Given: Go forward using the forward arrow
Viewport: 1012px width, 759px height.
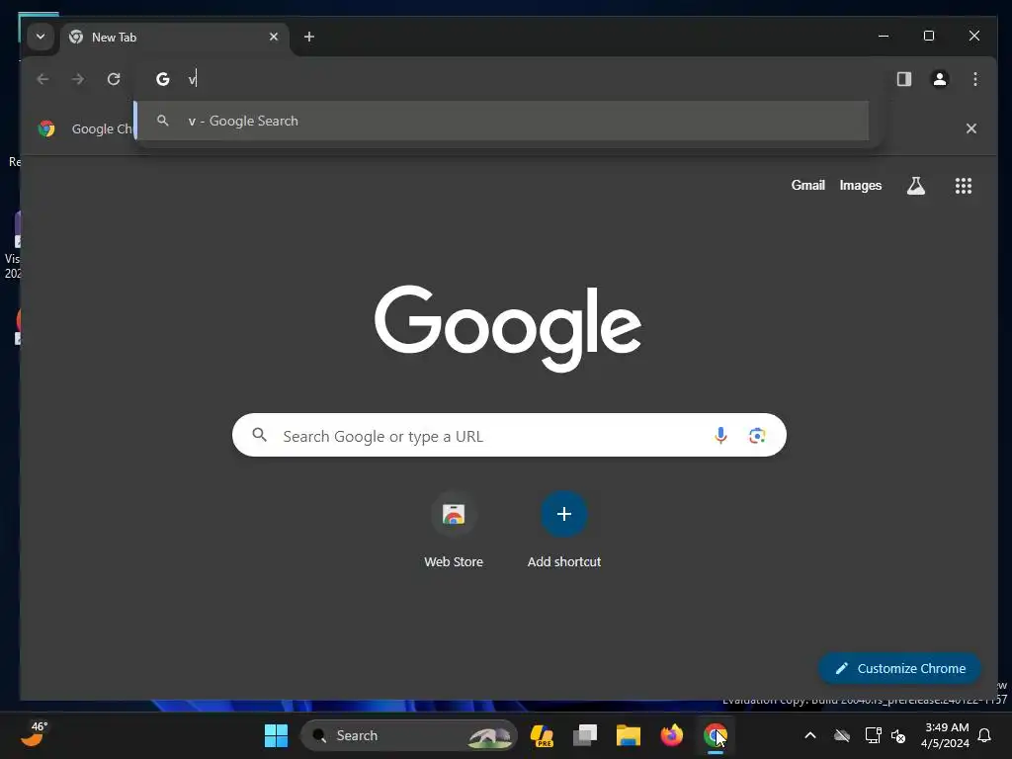Looking at the screenshot, I should pos(78,79).
